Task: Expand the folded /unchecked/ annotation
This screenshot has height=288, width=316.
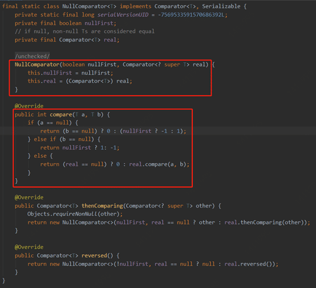Action: tap(33, 56)
